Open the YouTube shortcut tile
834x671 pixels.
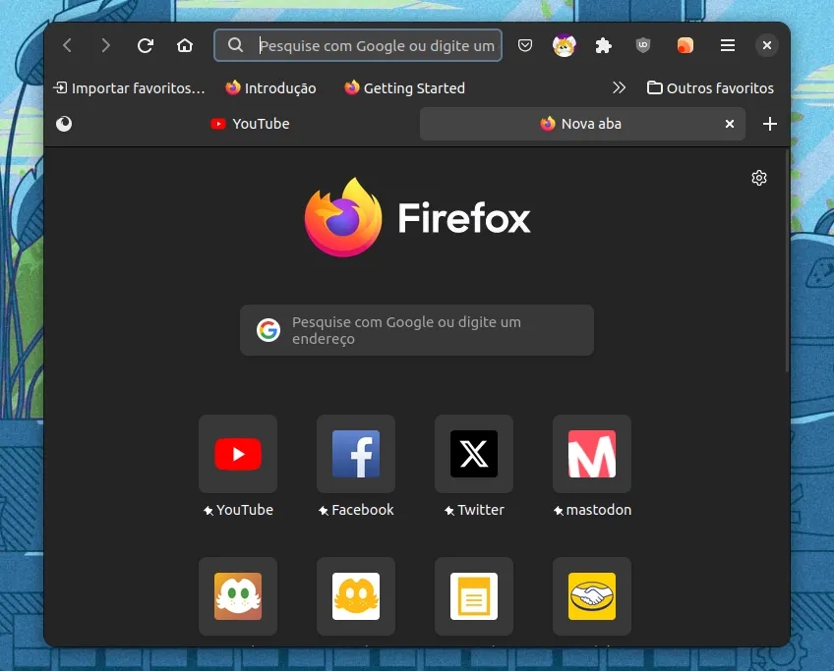238,454
